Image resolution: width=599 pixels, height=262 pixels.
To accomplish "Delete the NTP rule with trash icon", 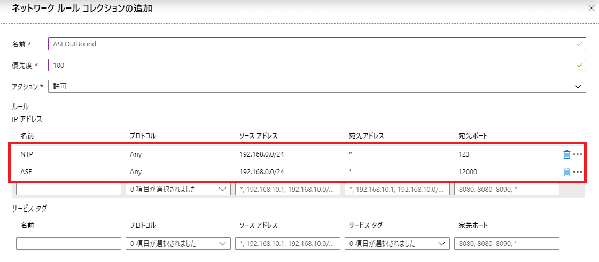I will [x=566, y=155].
